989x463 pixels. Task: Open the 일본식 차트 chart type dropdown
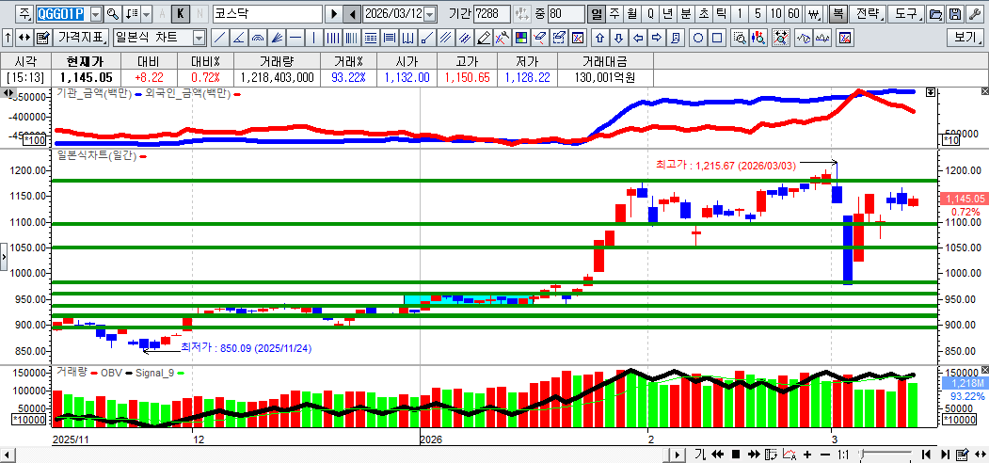tap(199, 38)
